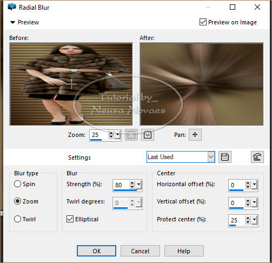Click the Pan crosshair button
Viewport: 272px width, 263px height.
pos(195,135)
